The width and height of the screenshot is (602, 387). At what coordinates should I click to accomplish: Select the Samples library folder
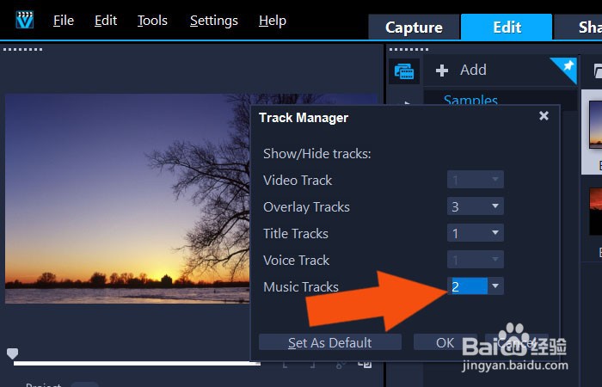[x=470, y=101]
